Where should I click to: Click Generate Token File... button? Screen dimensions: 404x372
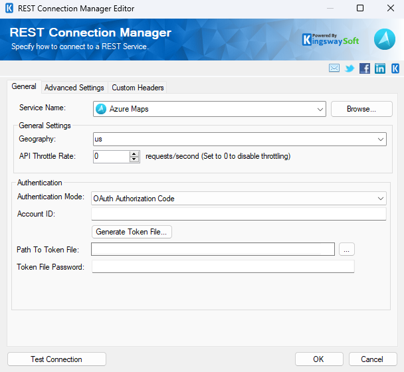132,232
